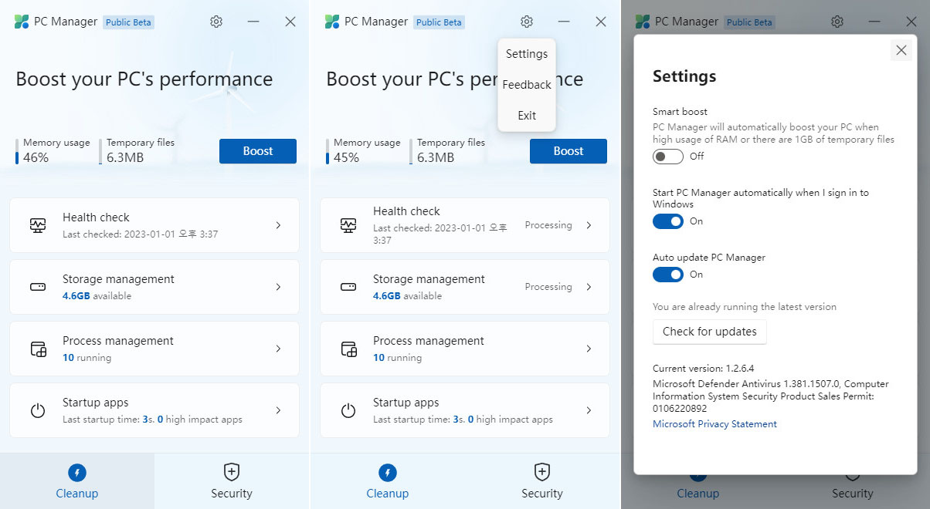This screenshot has width=930, height=509.
Task: Click PC Manager logo in left window
Action: tap(22, 22)
